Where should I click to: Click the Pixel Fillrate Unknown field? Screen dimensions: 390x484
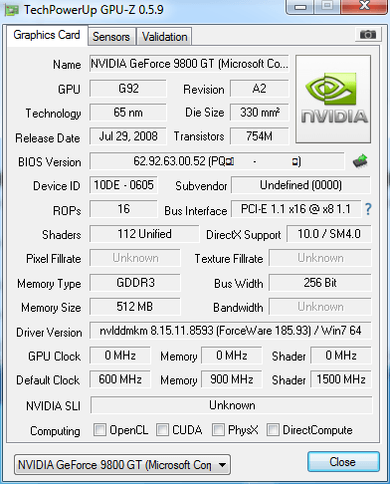[x=135, y=258]
